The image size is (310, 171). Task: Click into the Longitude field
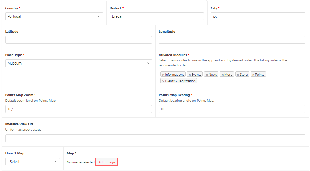pyautogui.click(x=232, y=40)
